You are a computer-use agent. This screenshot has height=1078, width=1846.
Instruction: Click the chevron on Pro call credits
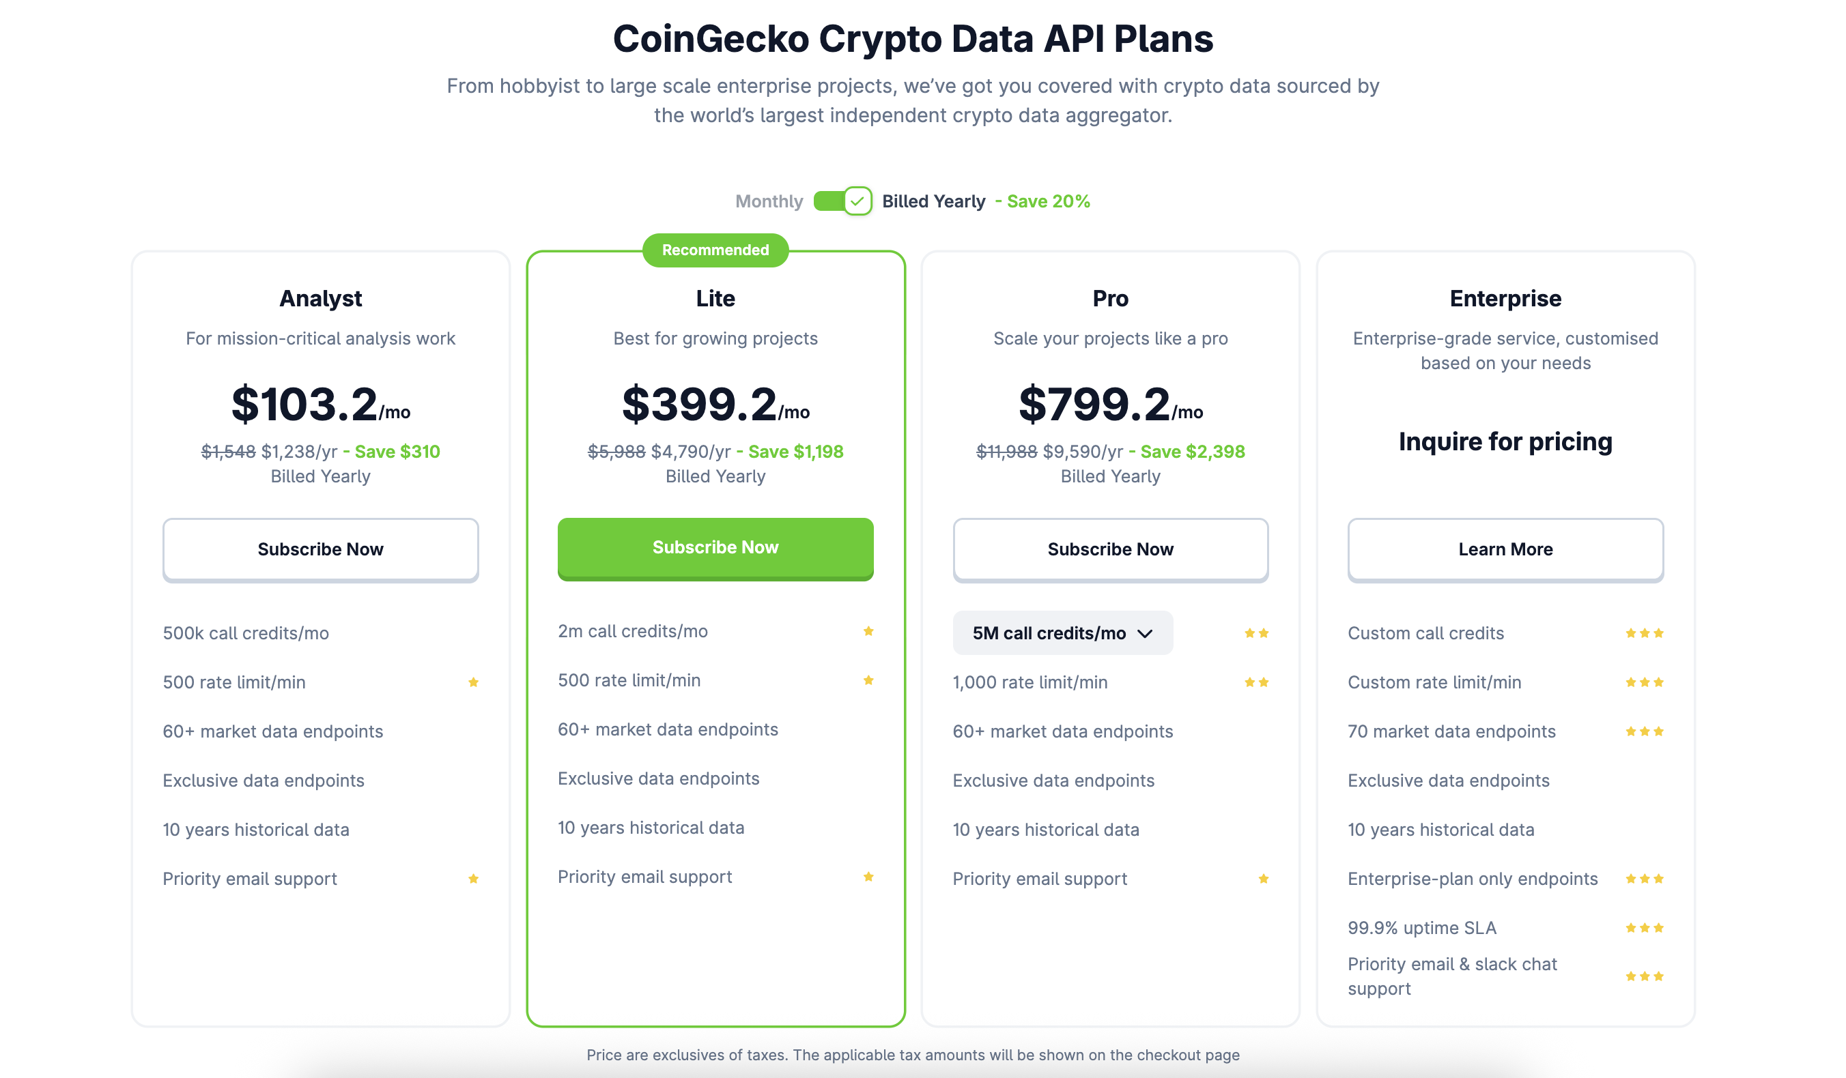[1146, 633]
